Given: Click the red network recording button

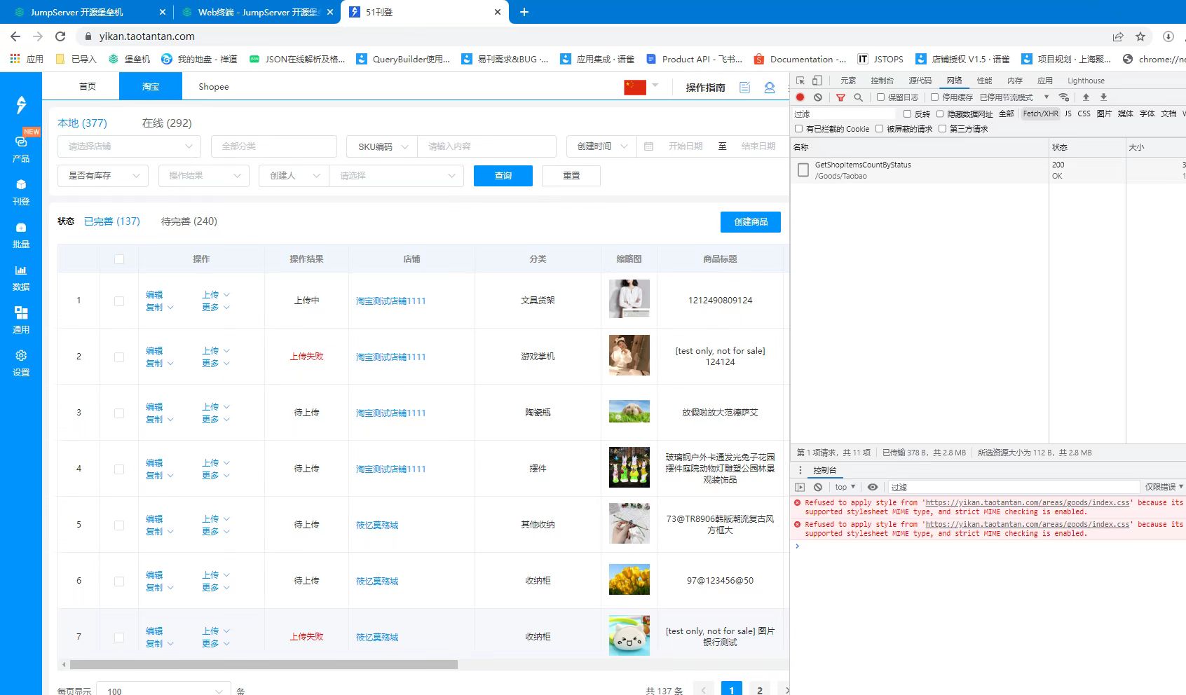Looking at the screenshot, I should (800, 97).
